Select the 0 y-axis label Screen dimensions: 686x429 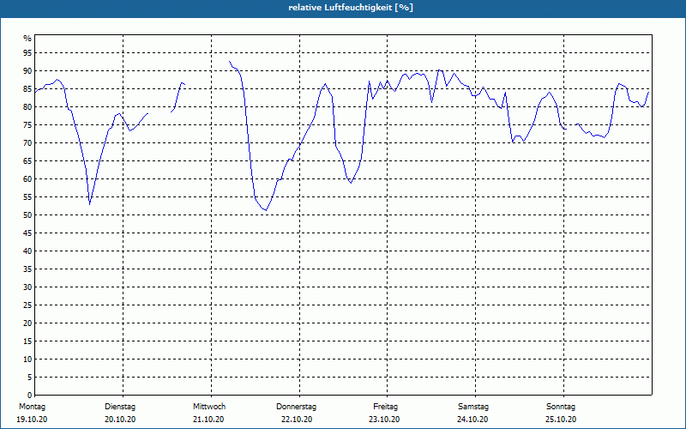click(x=30, y=395)
